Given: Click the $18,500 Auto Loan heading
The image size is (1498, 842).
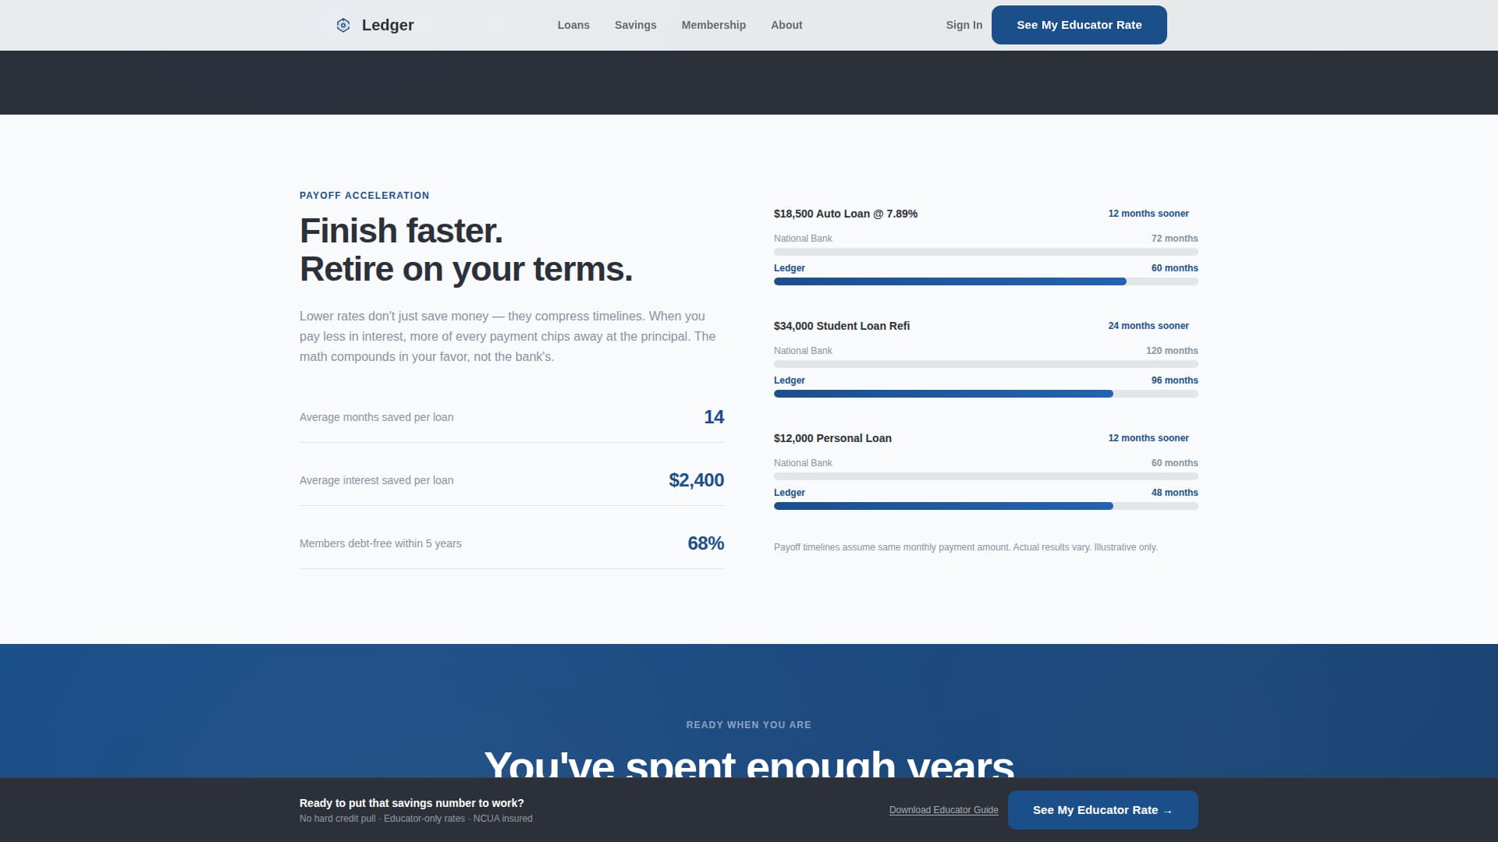Looking at the screenshot, I should (x=845, y=214).
